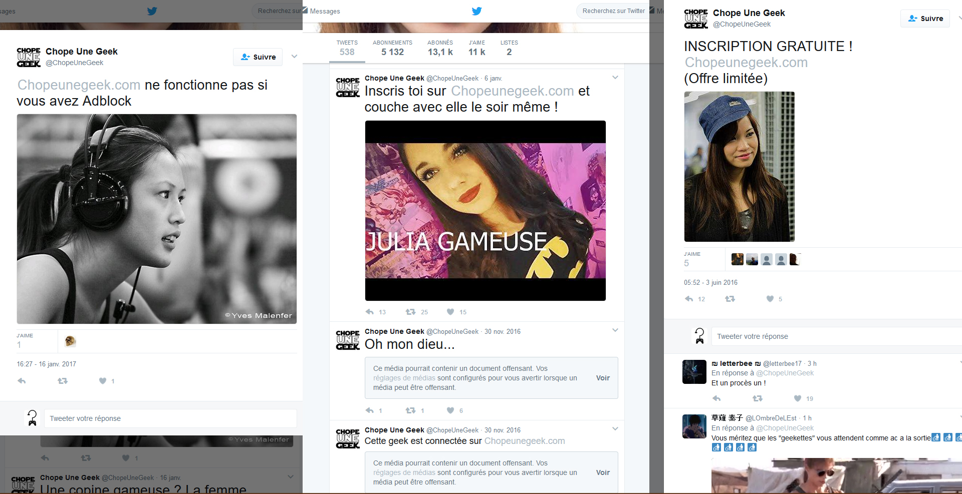The height and width of the screenshot is (494, 962).
Task: Show hidden media under 'Cette geek est connectée'
Action: 603,472
